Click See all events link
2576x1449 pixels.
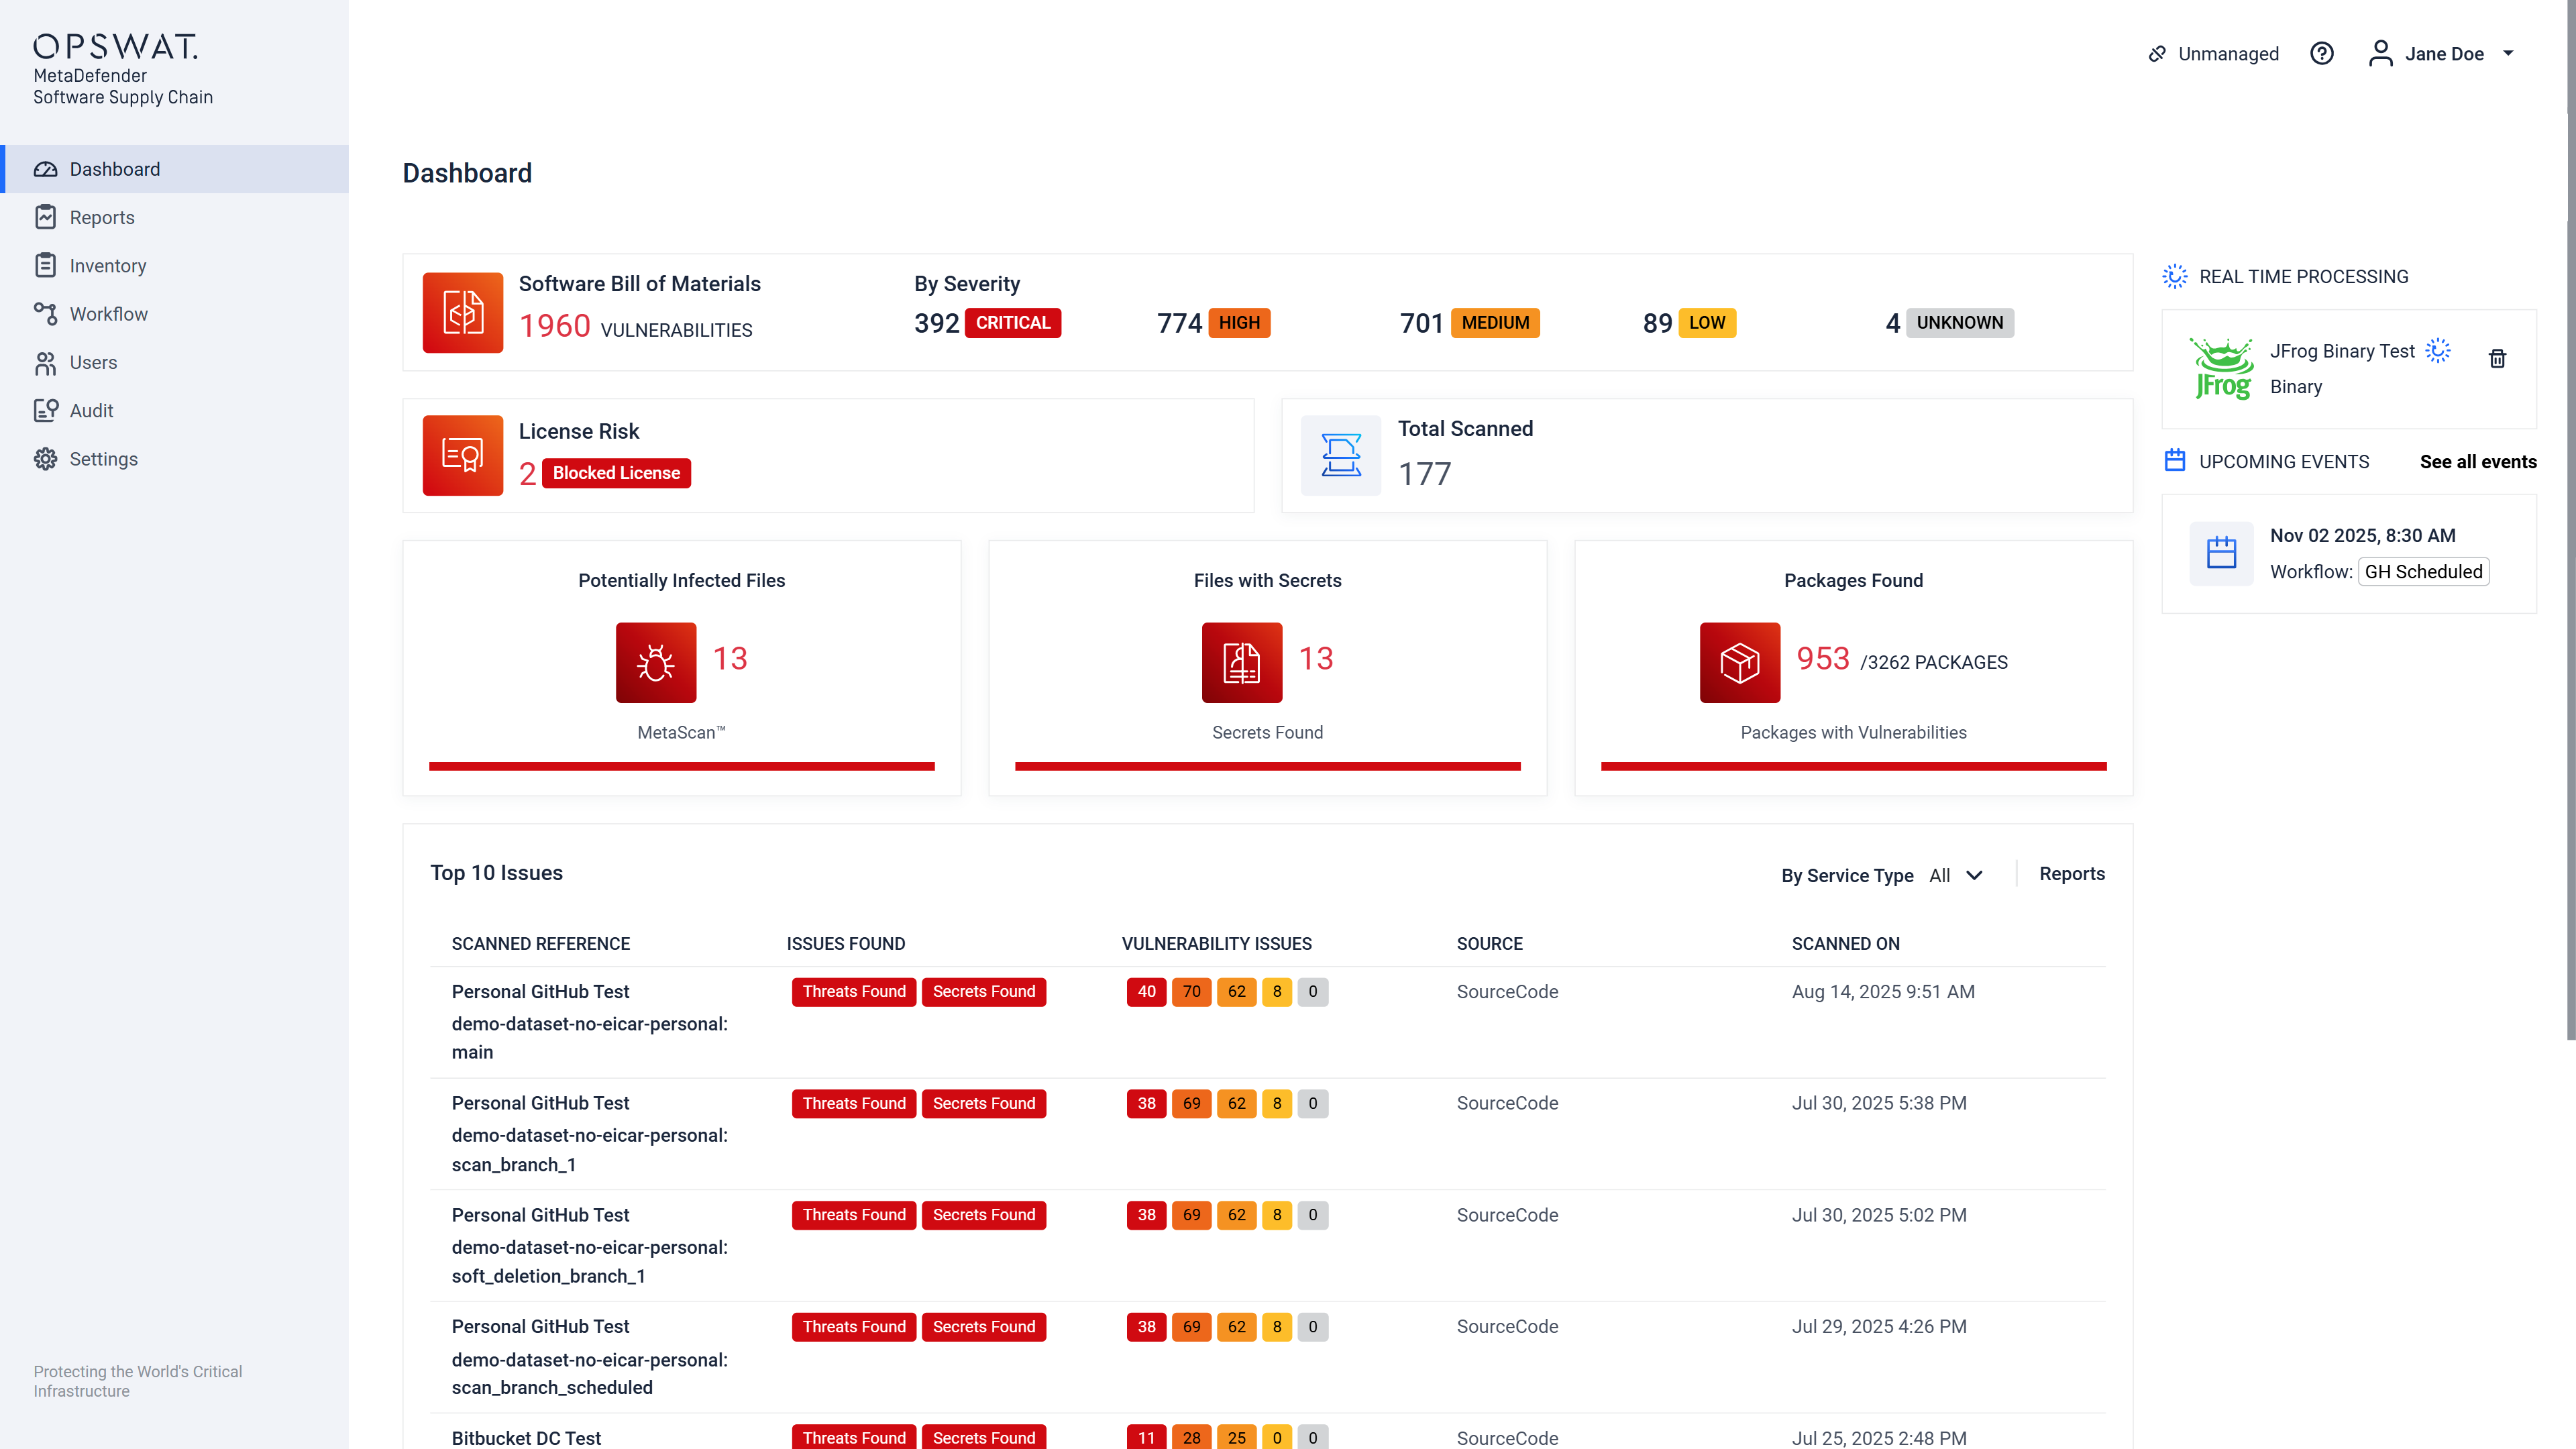[2478, 461]
